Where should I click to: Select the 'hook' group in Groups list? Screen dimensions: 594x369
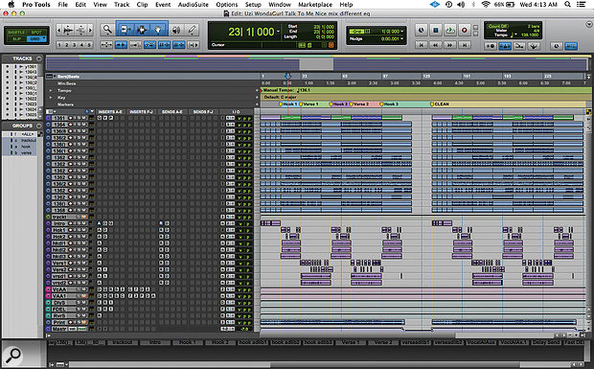[25, 147]
